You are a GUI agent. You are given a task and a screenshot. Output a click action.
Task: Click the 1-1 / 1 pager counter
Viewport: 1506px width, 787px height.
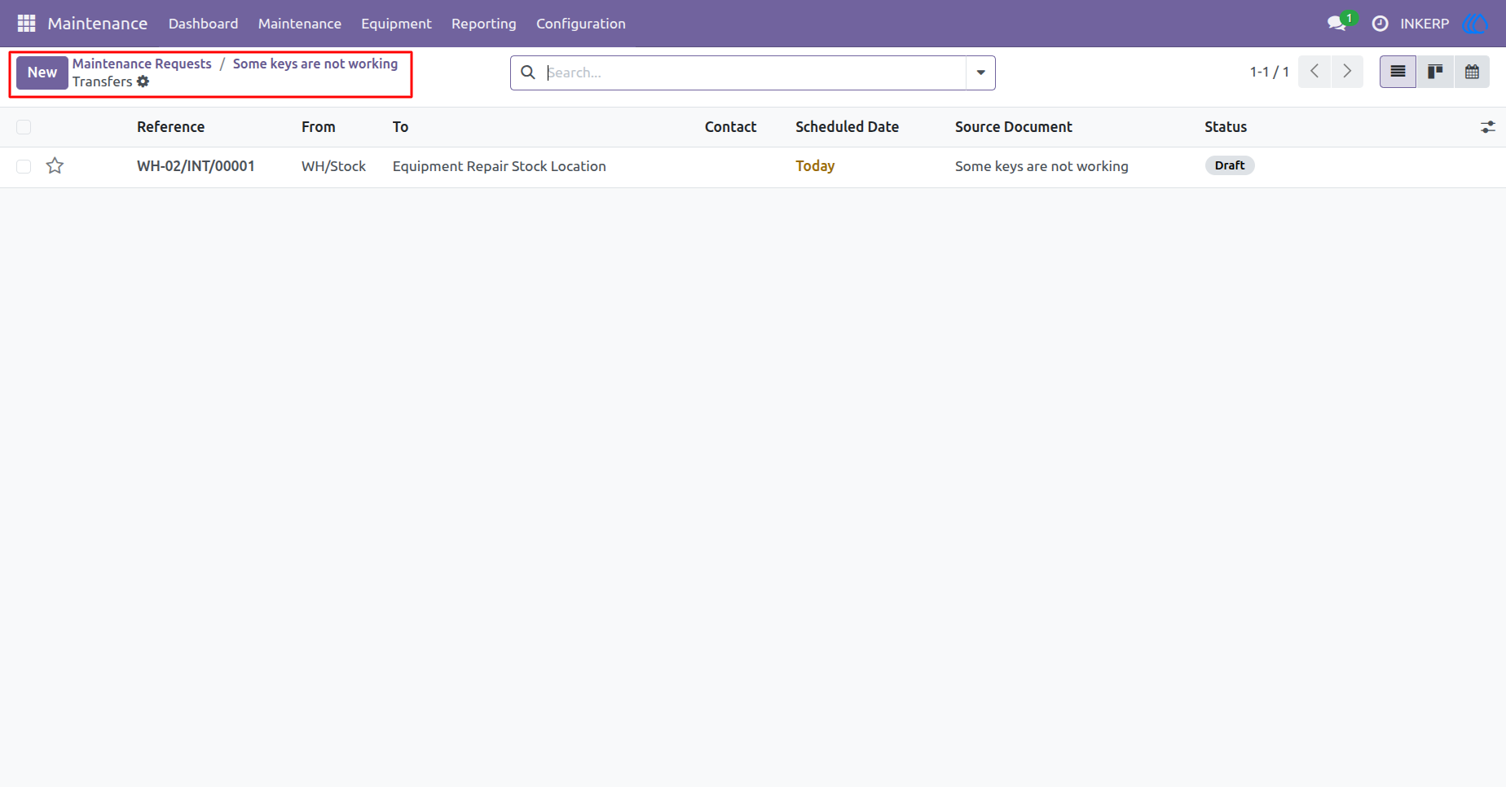tap(1270, 72)
